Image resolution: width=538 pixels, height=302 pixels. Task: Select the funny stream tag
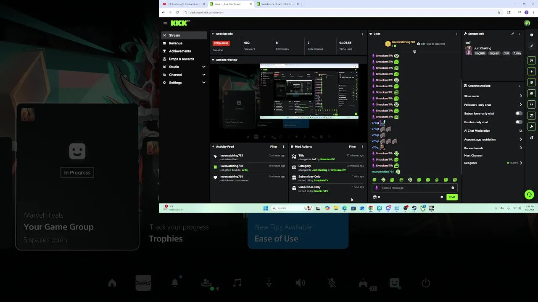pyautogui.click(x=517, y=53)
